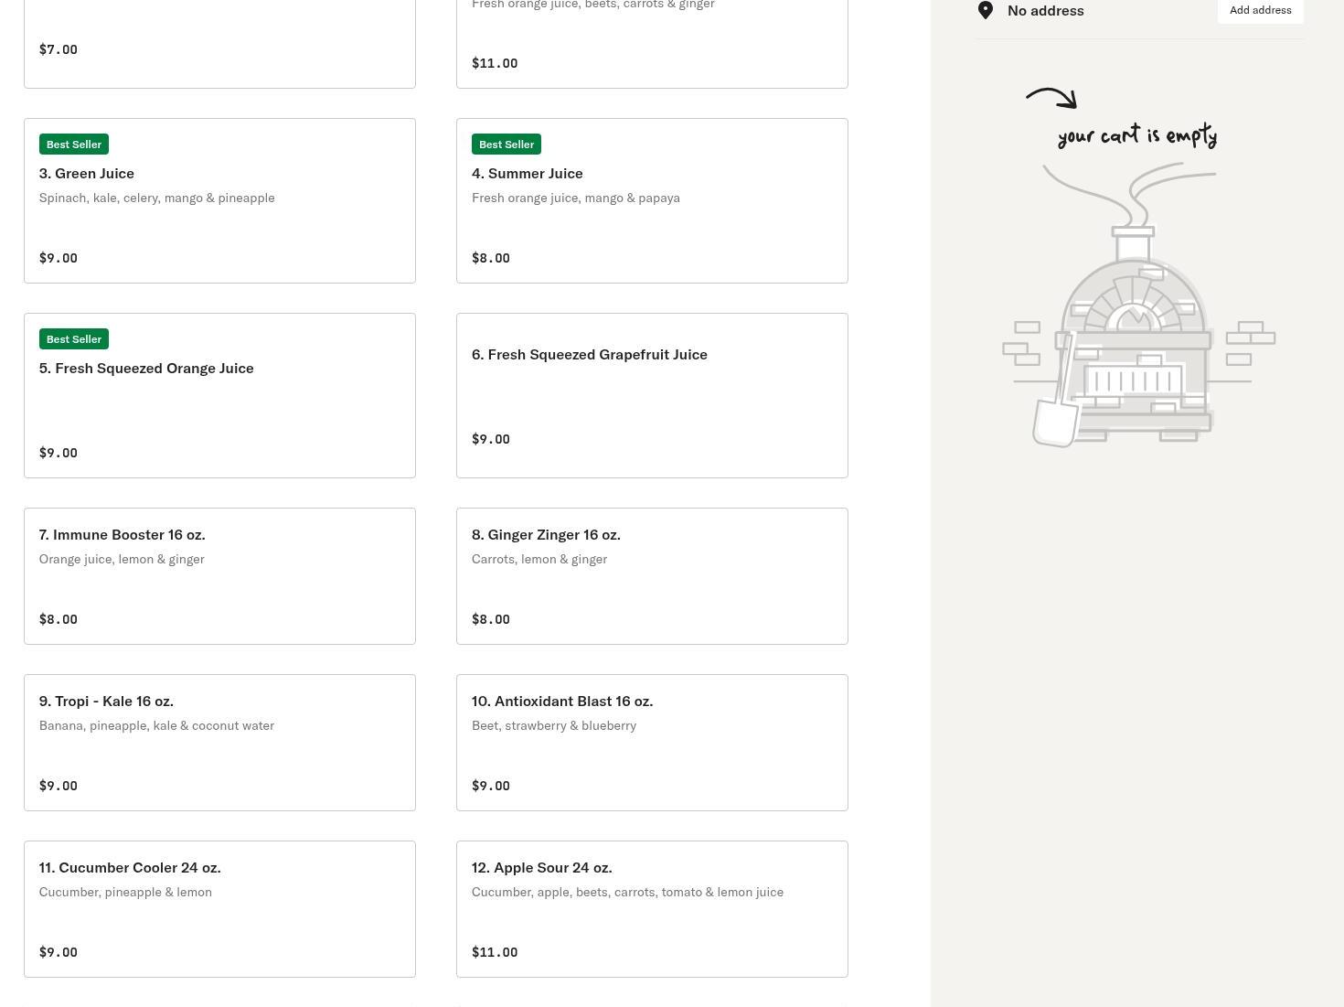
Task: Click the curved arrow above cart message
Action: [x=1051, y=97]
